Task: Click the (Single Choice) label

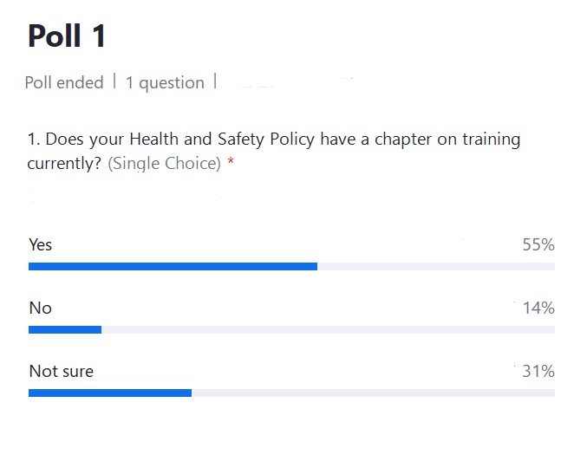Action: click(x=165, y=163)
